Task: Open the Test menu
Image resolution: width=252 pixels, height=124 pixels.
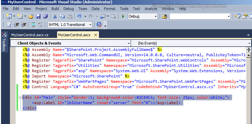Action: tap(136, 9)
